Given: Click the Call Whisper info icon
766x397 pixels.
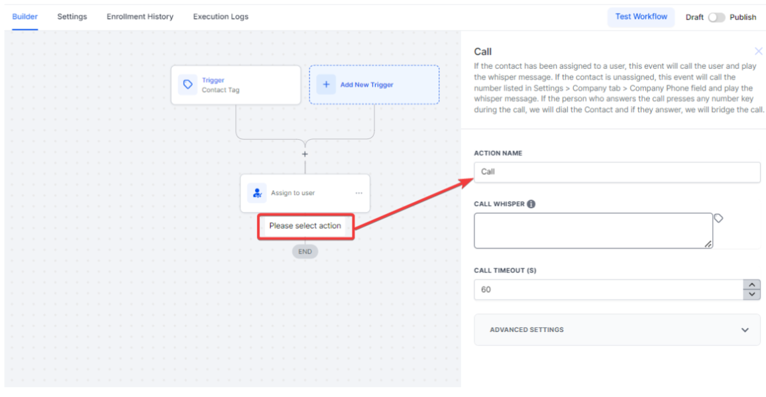Looking at the screenshot, I should click(531, 204).
